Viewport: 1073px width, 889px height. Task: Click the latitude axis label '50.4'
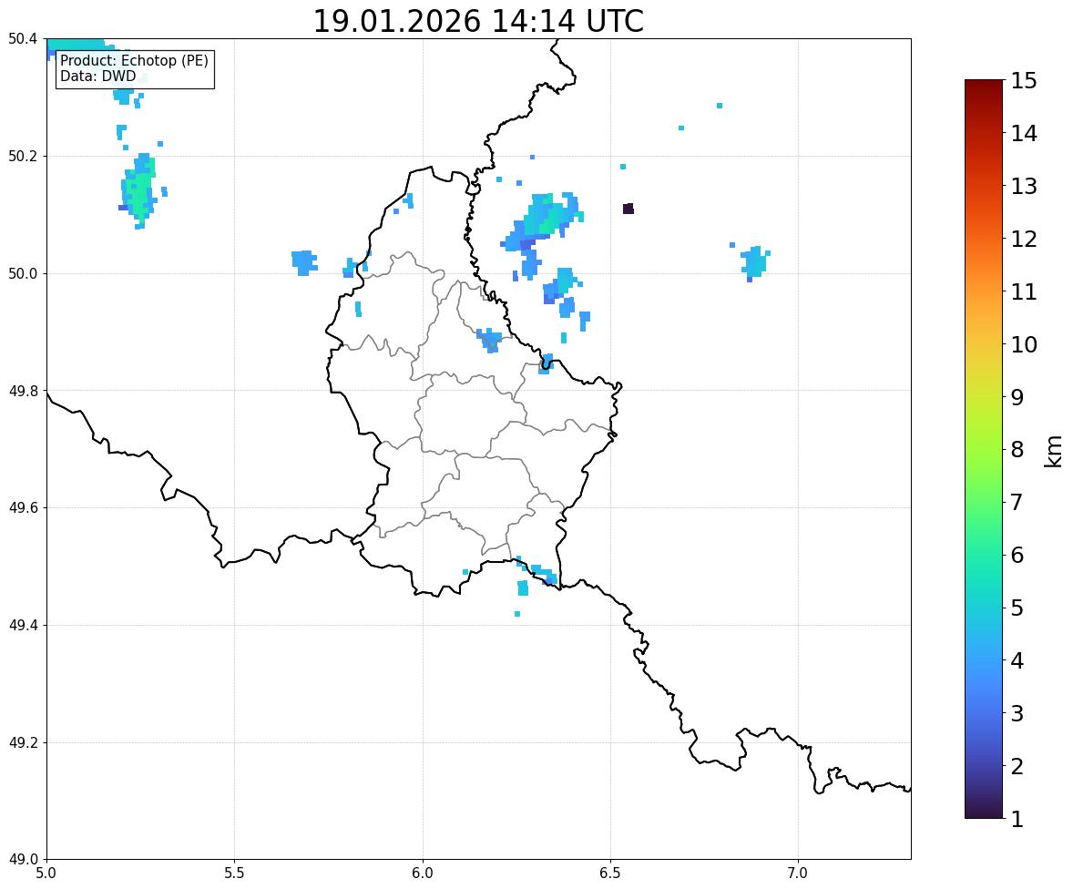pyautogui.click(x=22, y=39)
